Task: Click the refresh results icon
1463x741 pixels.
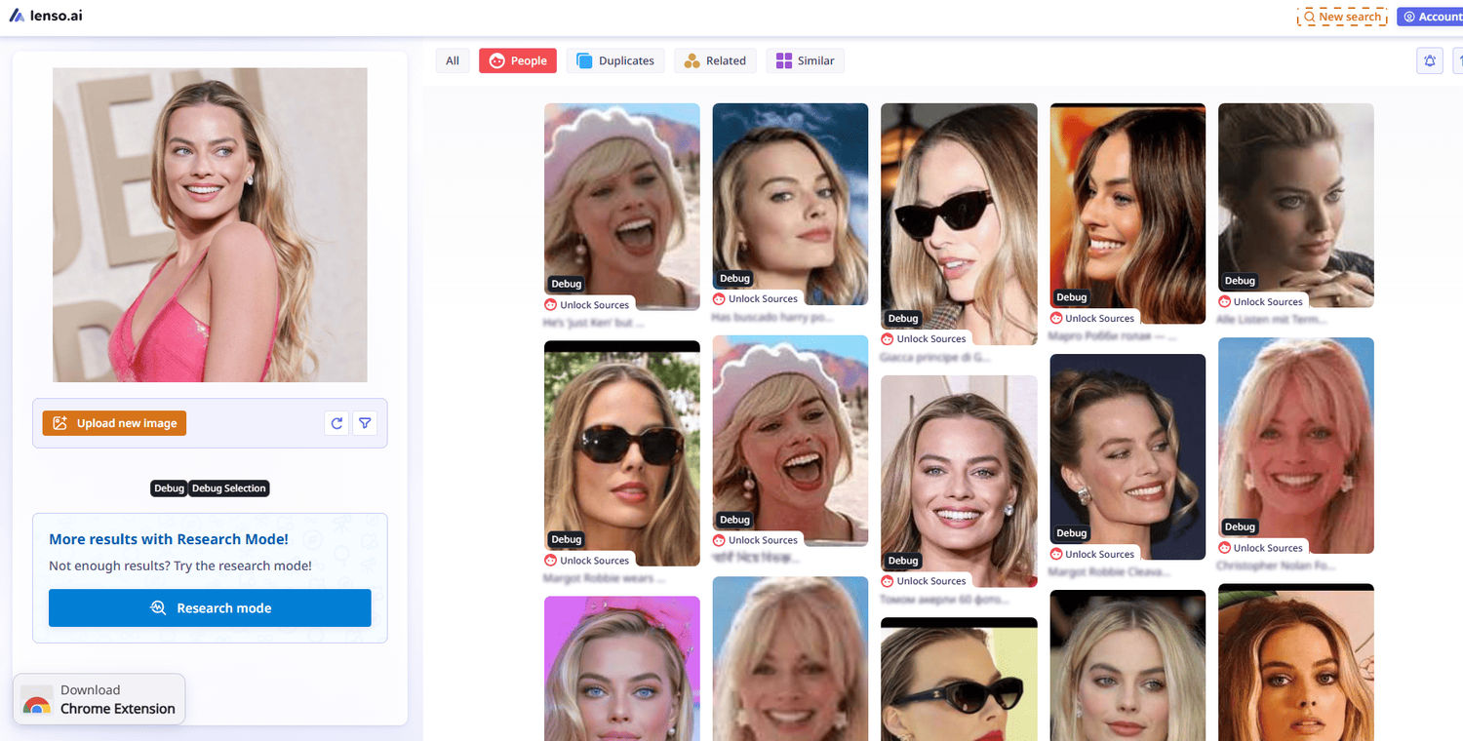Action: [336, 422]
